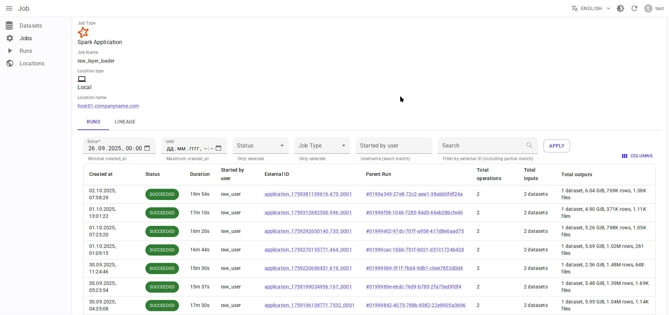Click SUCCEEDED badge for 02.10.2025 07:58:29 run
Viewport: 669px width, 315px height.
pos(162,194)
